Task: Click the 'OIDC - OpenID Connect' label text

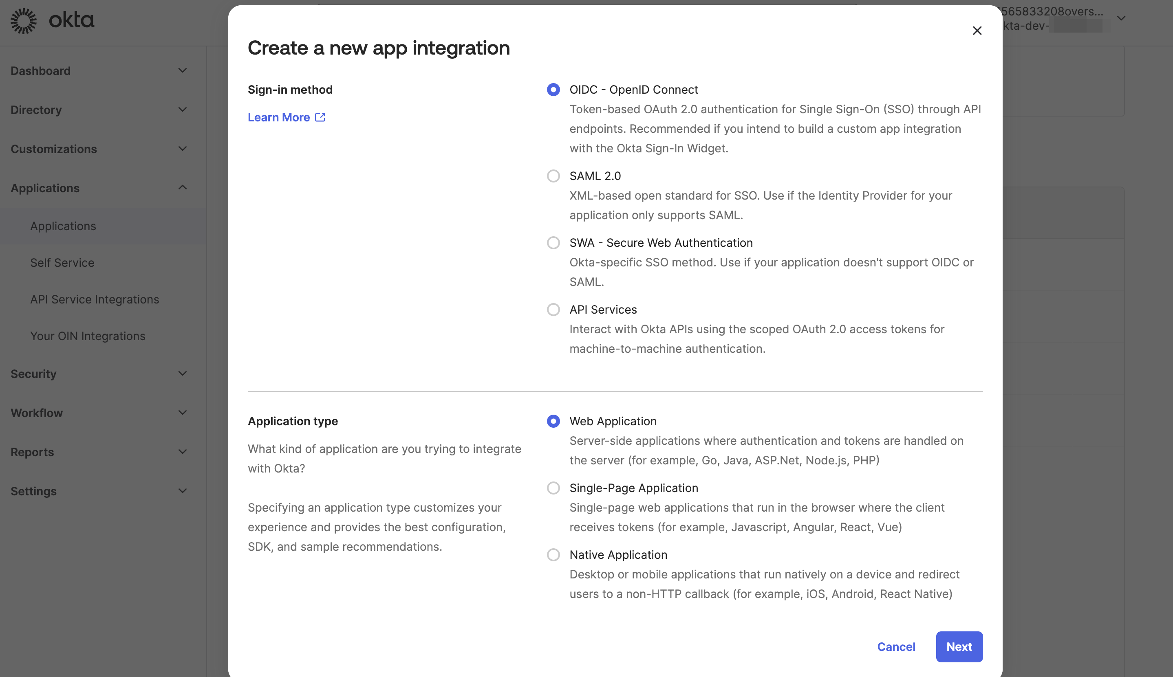Action: click(633, 89)
